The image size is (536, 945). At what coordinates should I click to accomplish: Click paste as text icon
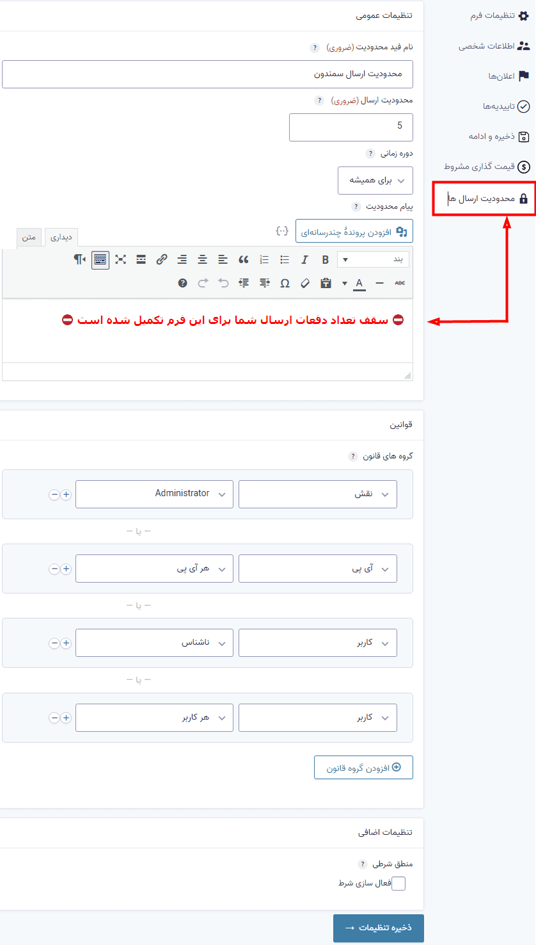(326, 282)
